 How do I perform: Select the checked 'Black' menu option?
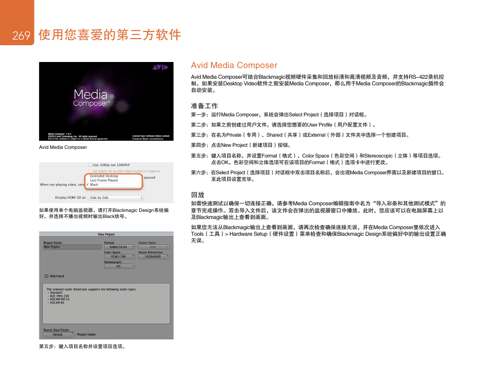pos(94,184)
